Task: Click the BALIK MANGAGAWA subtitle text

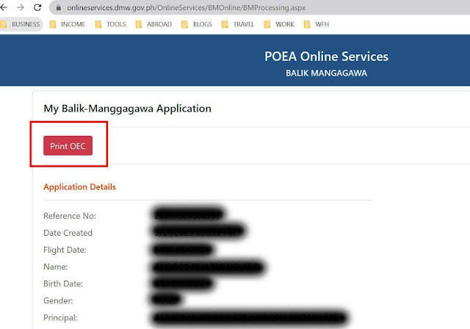Action: pyautogui.click(x=326, y=73)
